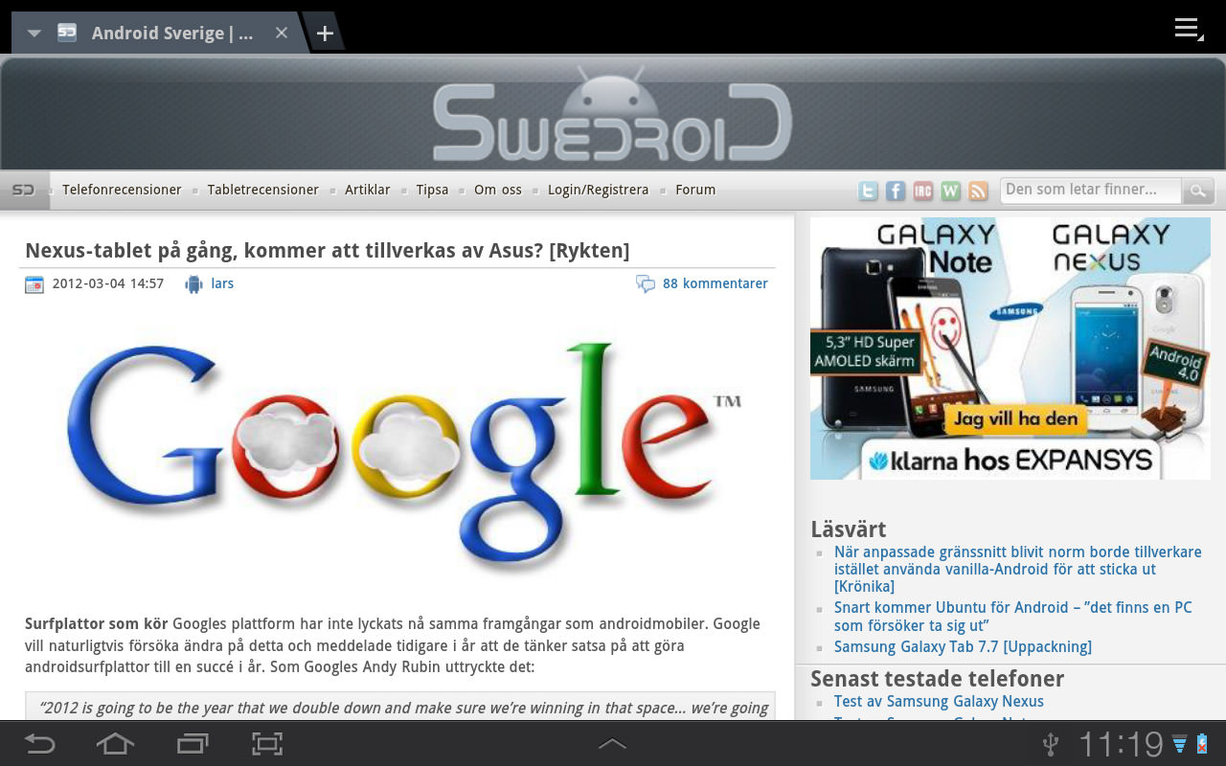1226x766 pixels.
Task: Open Swedroid's Facebook icon
Action: pyautogui.click(x=896, y=191)
